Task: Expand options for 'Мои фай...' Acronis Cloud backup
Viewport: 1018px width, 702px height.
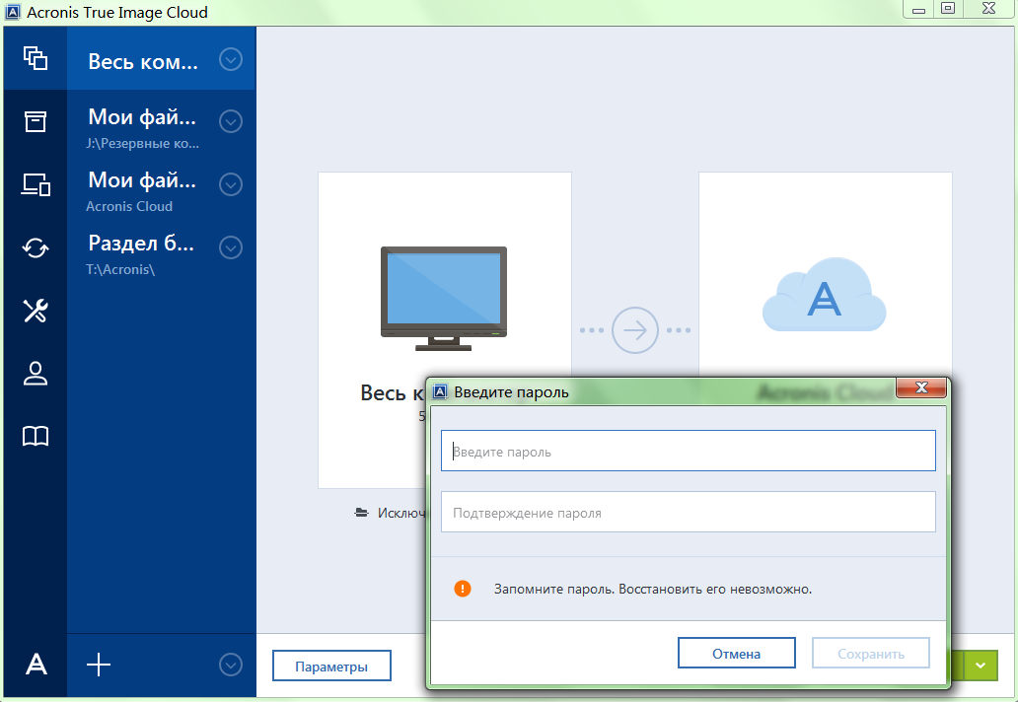Action: 231,184
